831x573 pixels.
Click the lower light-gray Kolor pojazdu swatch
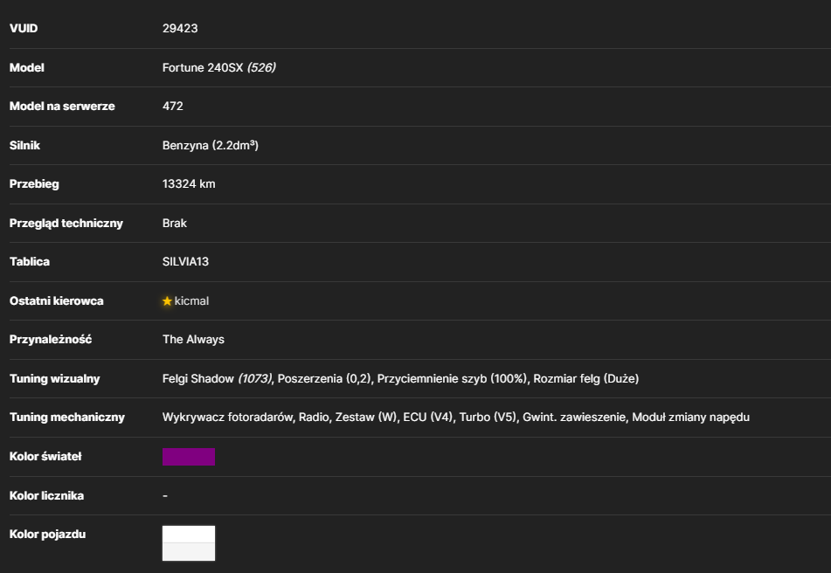189,551
